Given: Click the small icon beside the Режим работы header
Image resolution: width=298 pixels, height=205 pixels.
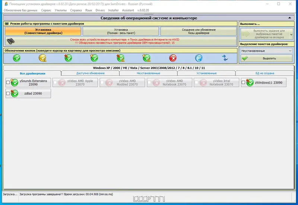Looking at the screenshot, I should coord(7,24).
